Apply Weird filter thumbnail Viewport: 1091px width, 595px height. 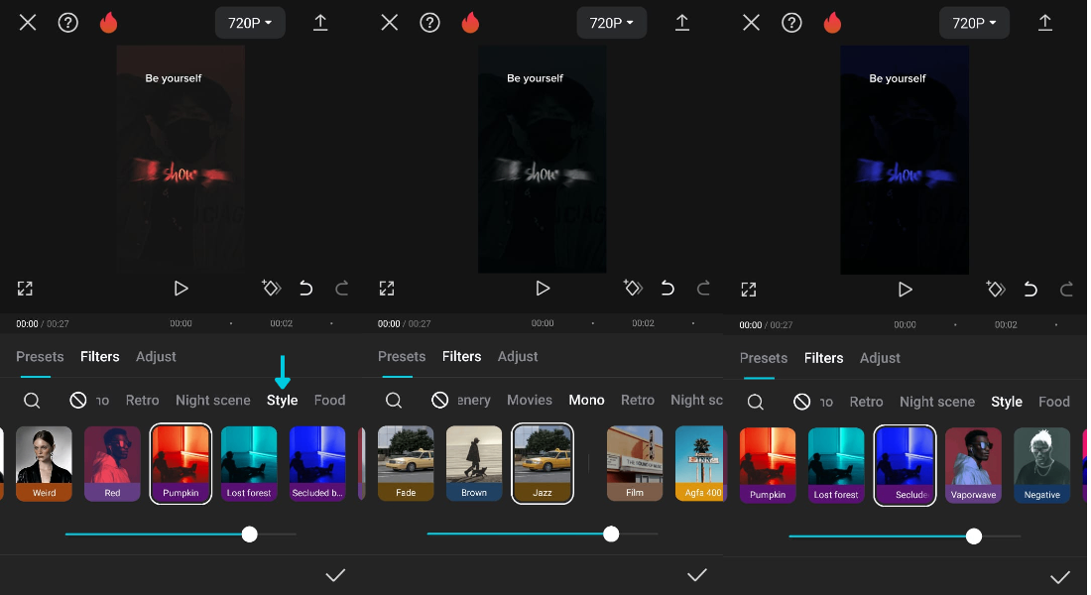coord(44,463)
